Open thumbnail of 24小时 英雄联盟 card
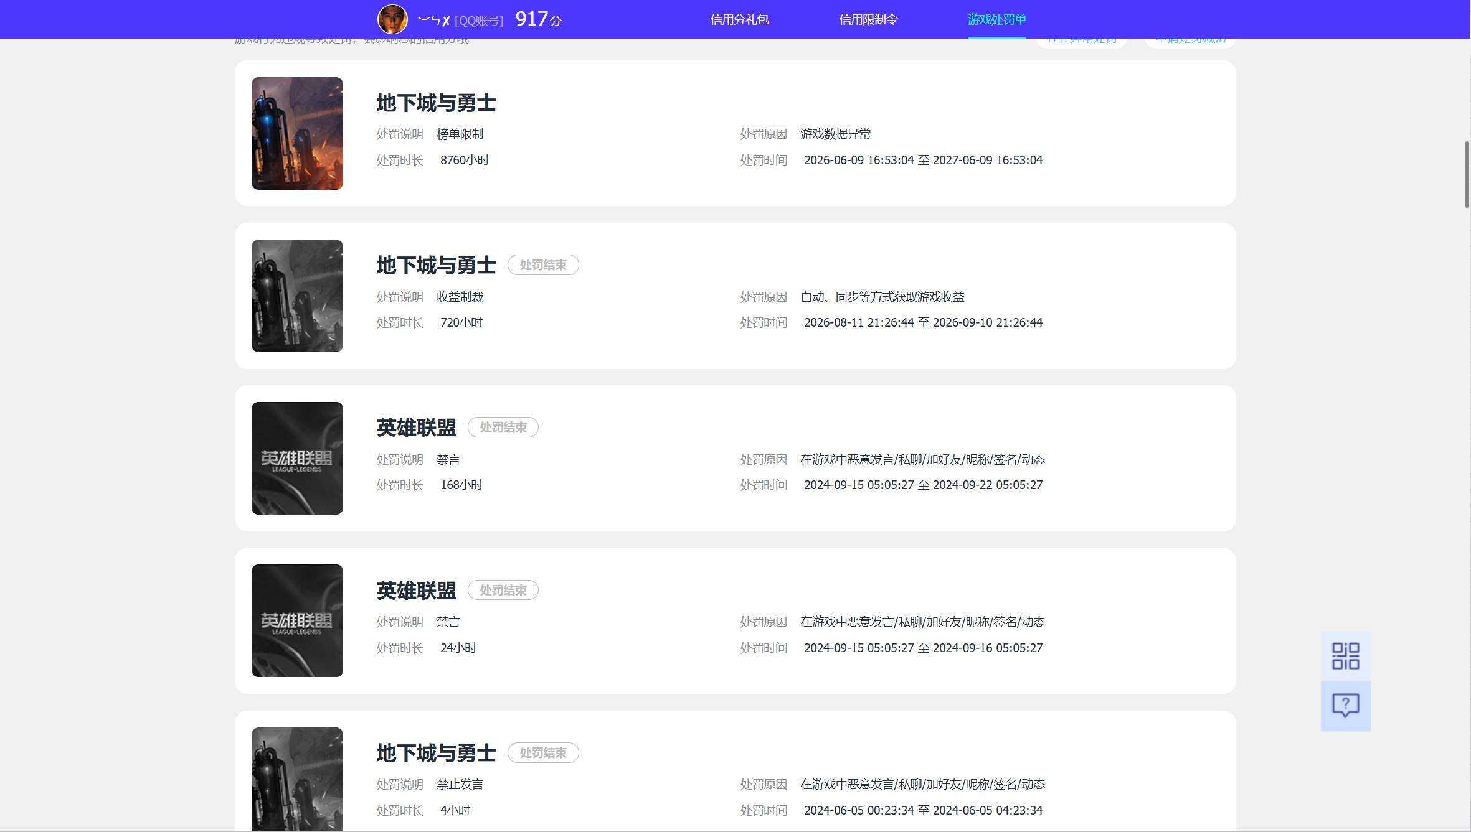The image size is (1471, 832). pyautogui.click(x=297, y=620)
